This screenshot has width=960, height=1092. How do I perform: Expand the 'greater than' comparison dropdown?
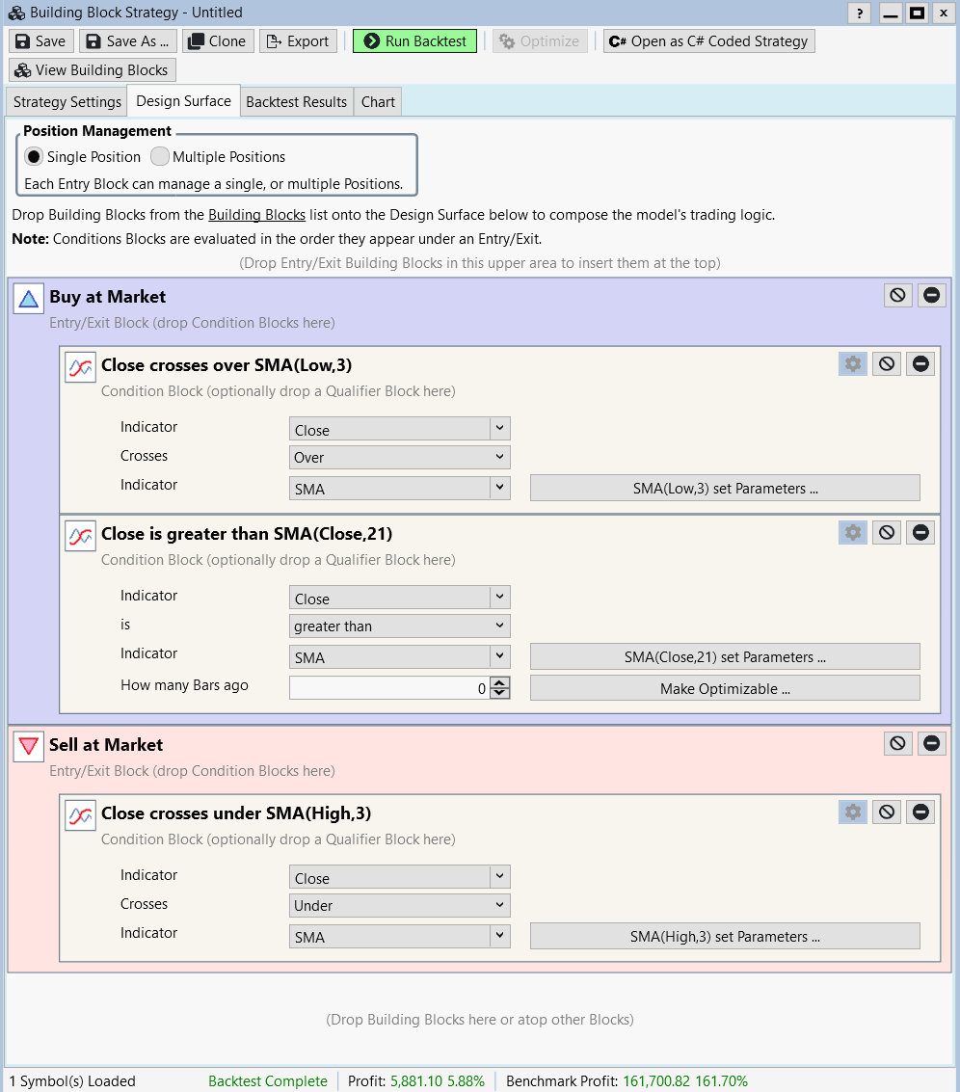(x=399, y=626)
